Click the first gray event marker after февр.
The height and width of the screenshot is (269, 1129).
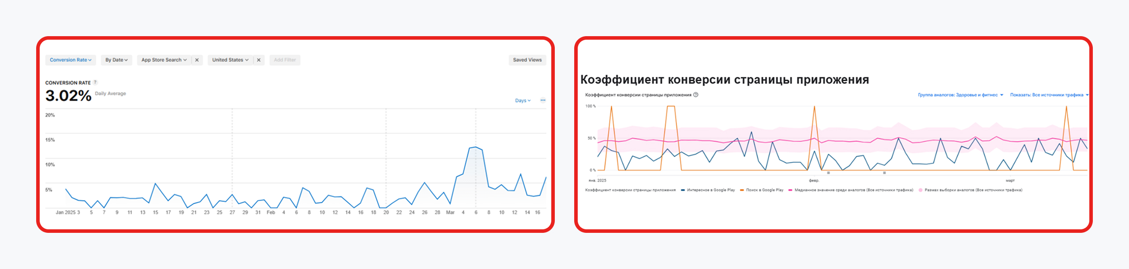[829, 173]
